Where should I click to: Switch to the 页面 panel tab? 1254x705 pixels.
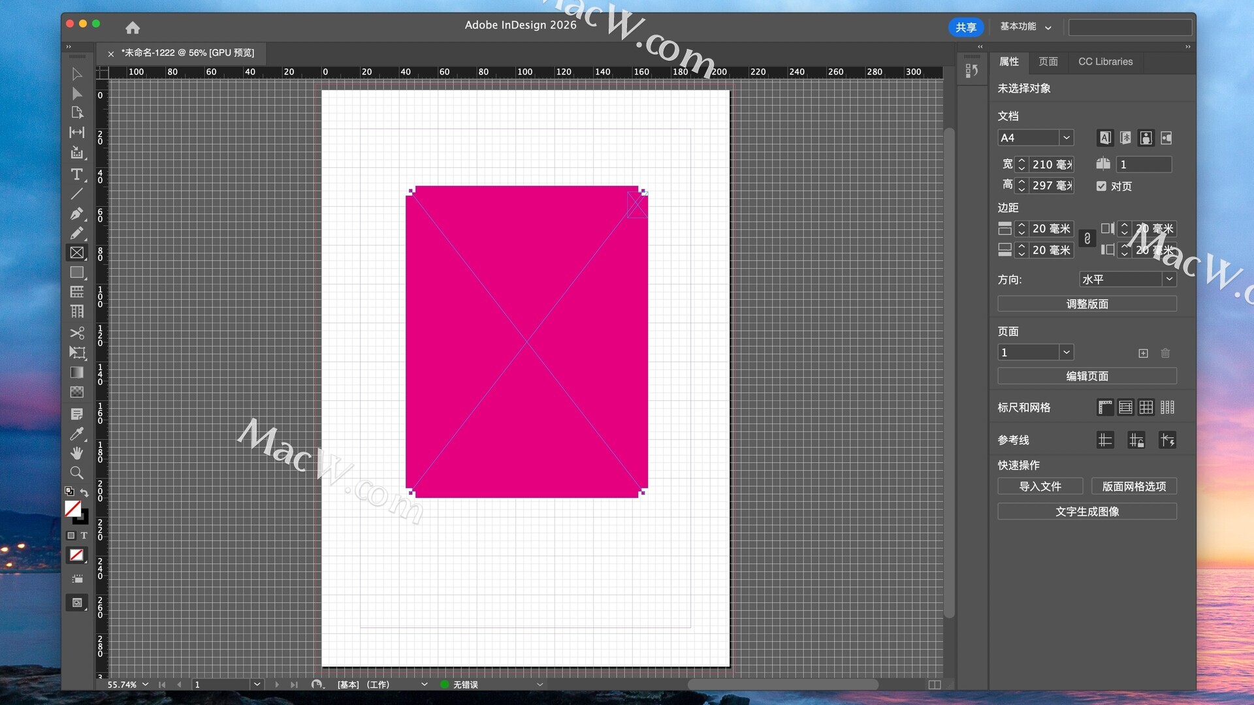coord(1048,61)
